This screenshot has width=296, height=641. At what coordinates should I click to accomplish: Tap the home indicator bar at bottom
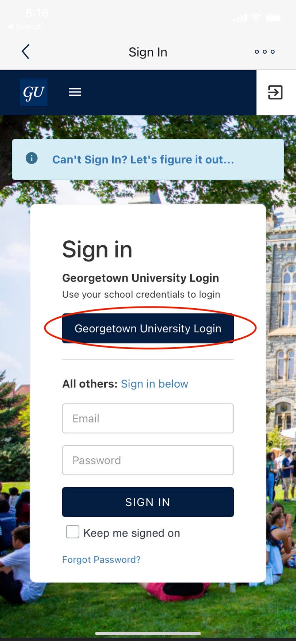[148, 633]
